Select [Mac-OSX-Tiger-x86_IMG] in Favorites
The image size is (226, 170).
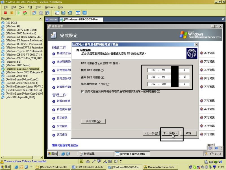pyautogui.click(x=20, y=97)
